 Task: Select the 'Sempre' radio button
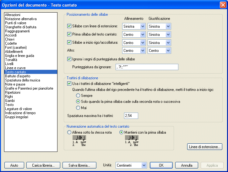pyautogui.click(x=78, y=95)
